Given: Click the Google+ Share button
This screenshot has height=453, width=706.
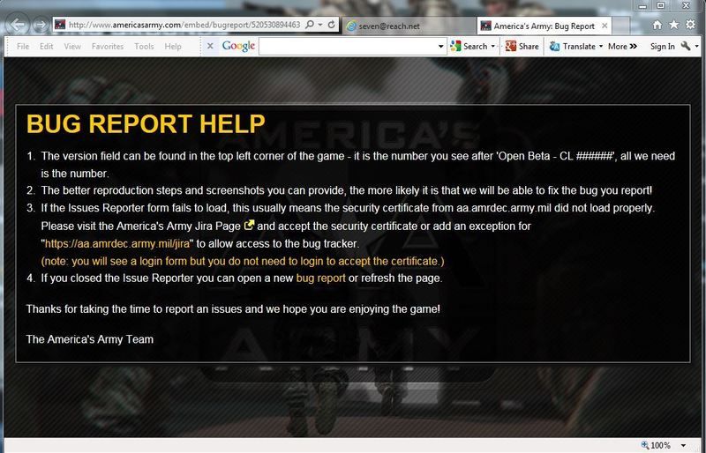Looking at the screenshot, I should pos(522,47).
